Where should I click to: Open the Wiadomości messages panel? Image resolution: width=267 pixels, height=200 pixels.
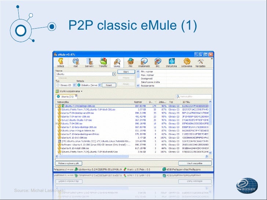[144, 62]
